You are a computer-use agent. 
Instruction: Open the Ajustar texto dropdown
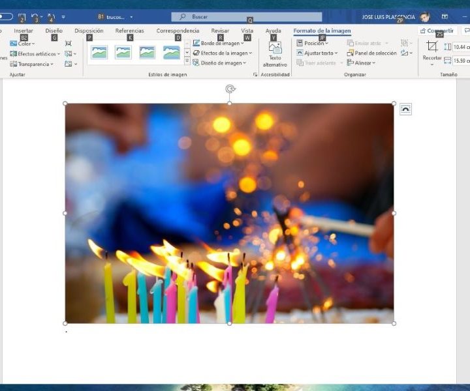pyautogui.click(x=317, y=53)
